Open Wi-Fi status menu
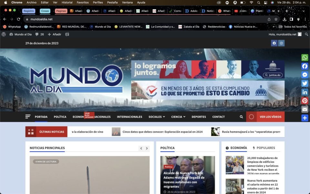The image size is (310, 194). (251, 3)
